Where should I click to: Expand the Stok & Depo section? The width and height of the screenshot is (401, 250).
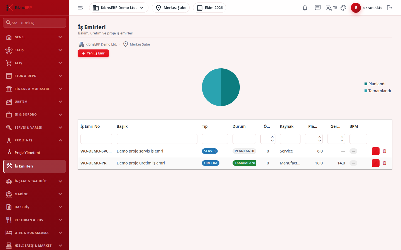pyautogui.click(x=35, y=76)
